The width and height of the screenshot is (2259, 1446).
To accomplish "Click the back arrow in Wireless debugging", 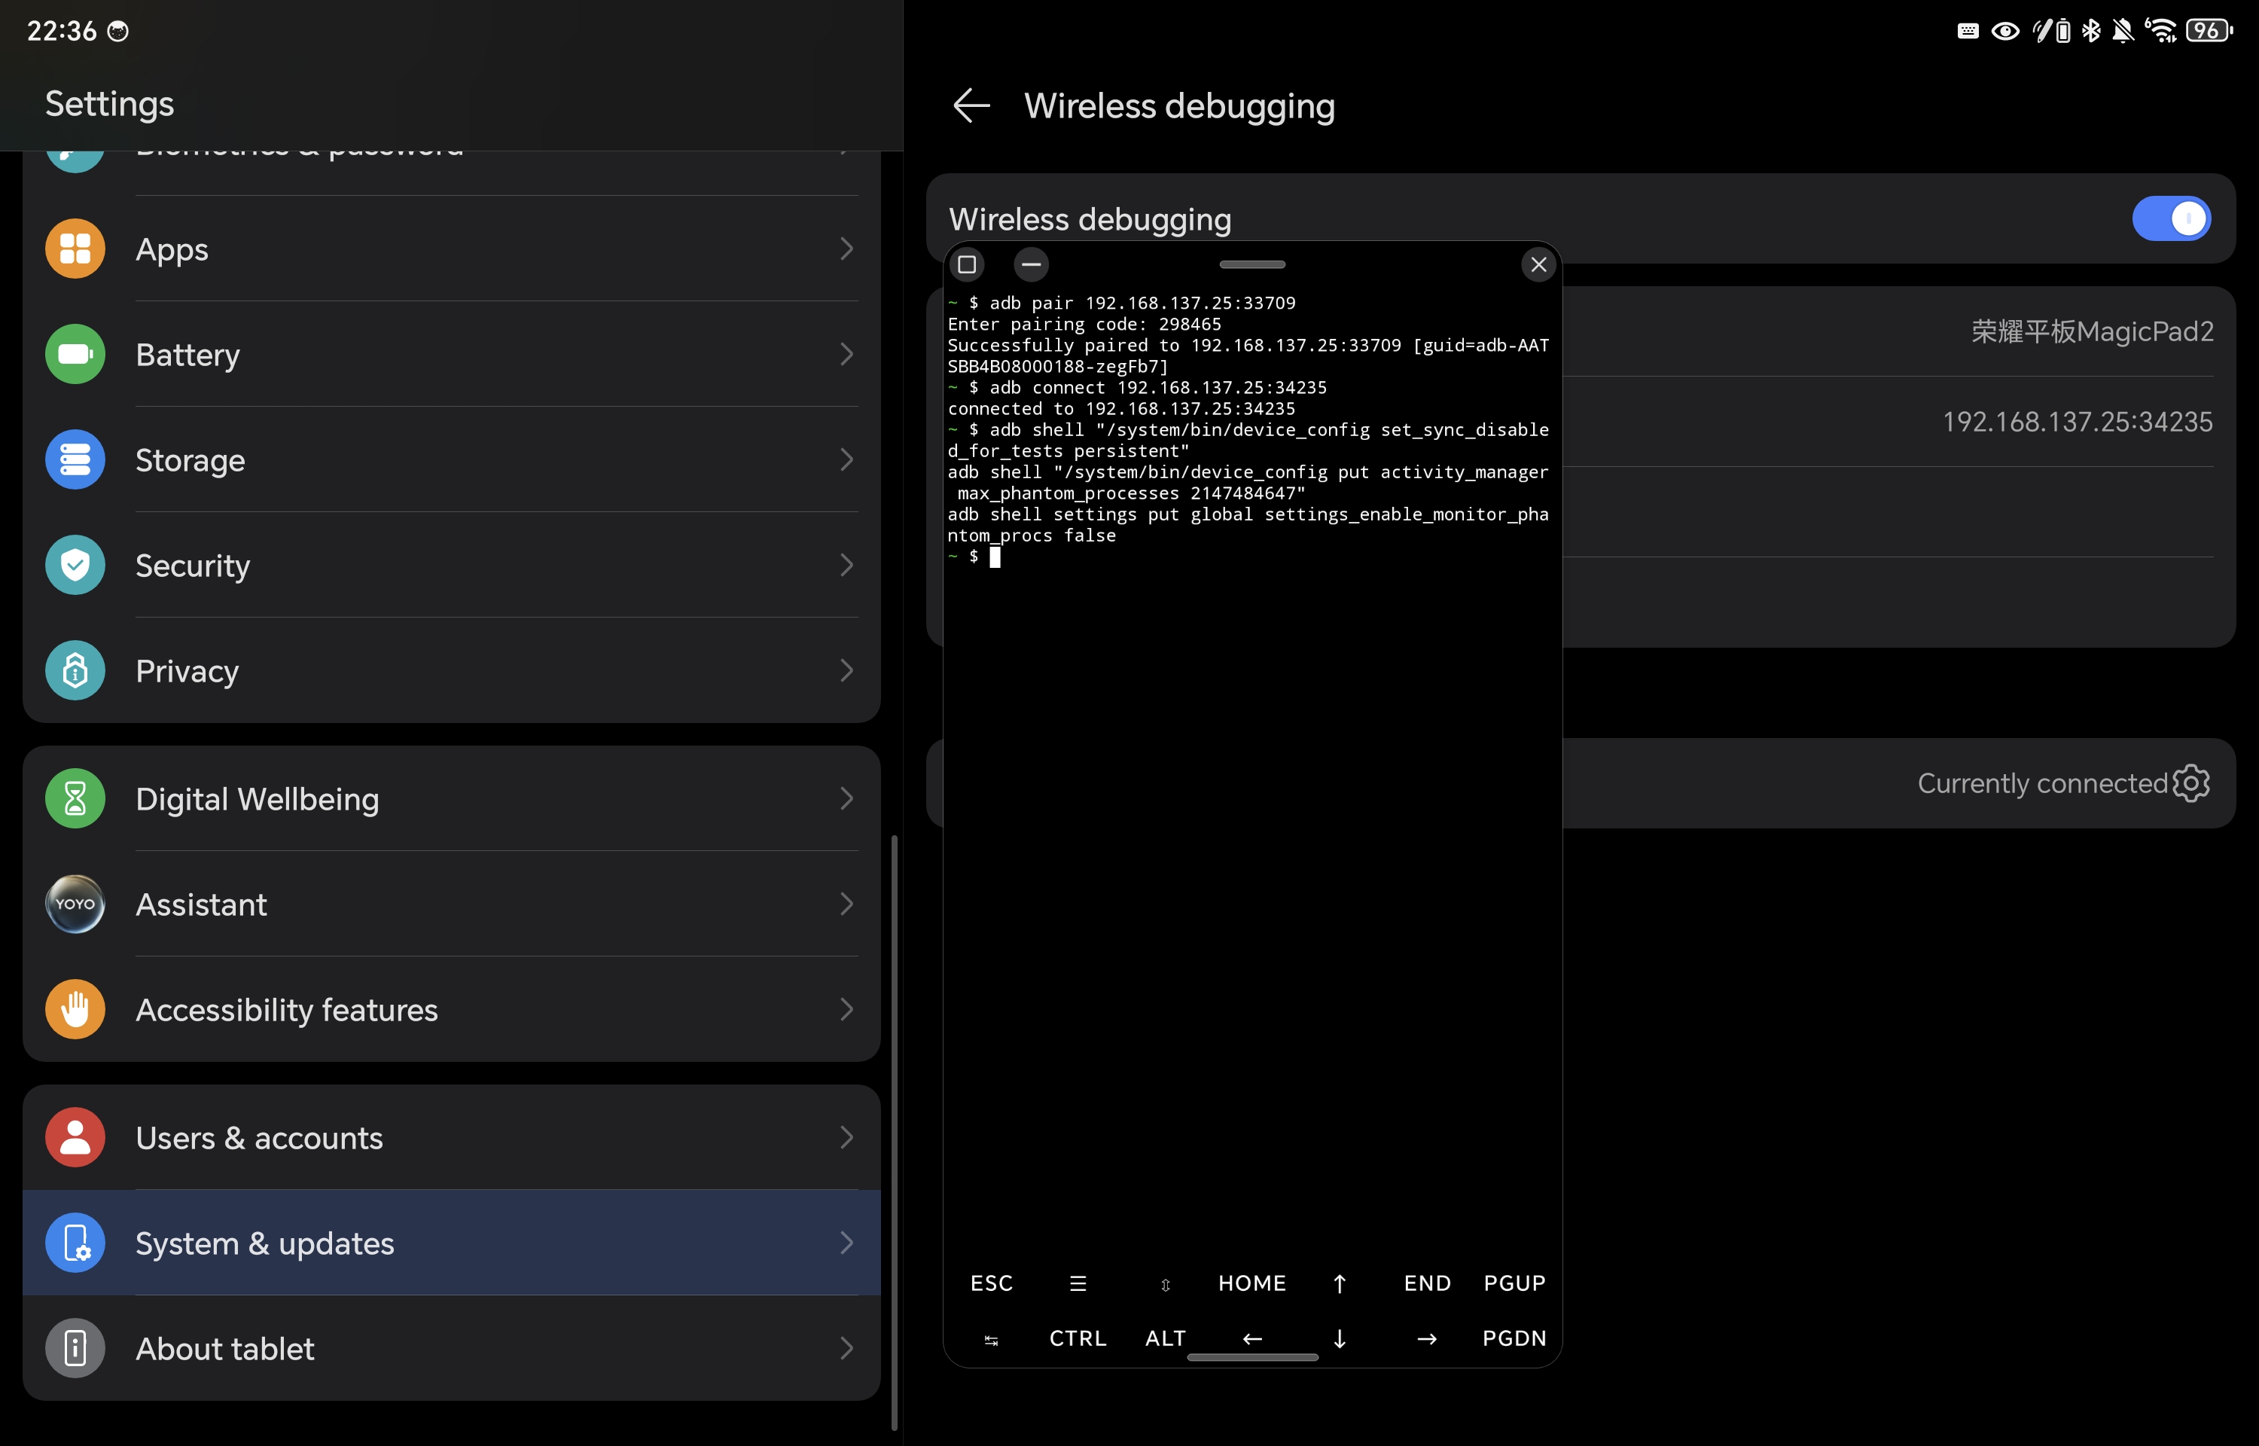I will (971, 105).
